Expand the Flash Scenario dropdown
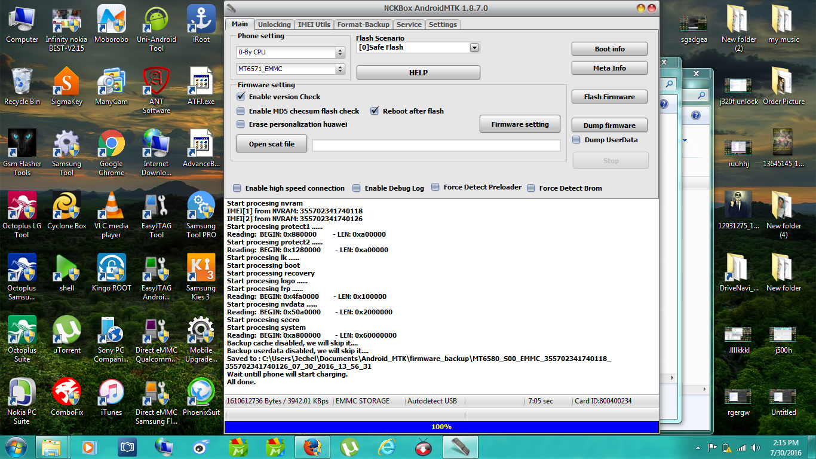Image resolution: width=816 pixels, height=459 pixels. pyautogui.click(x=474, y=48)
